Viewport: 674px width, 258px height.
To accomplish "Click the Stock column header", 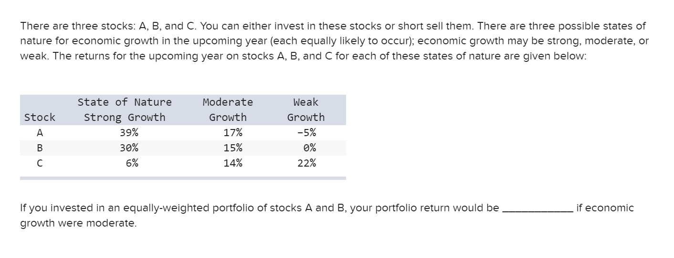I will pyautogui.click(x=40, y=117).
